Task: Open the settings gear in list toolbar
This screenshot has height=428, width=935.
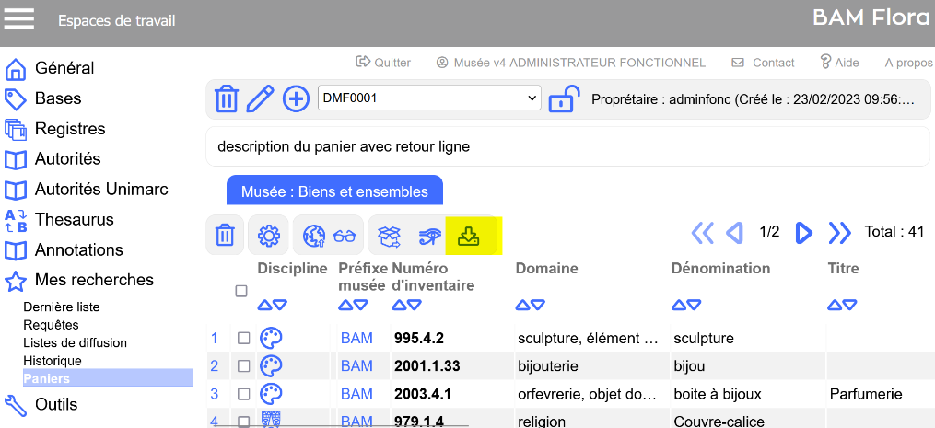Action: (x=268, y=237)
